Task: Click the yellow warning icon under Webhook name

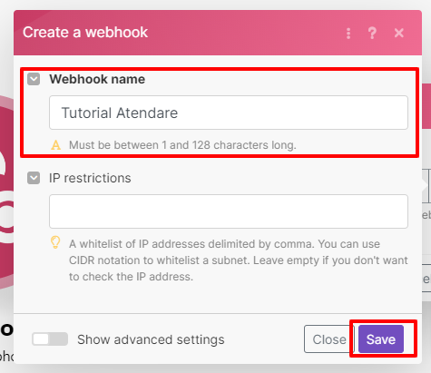Action: (x=55, y=145)
